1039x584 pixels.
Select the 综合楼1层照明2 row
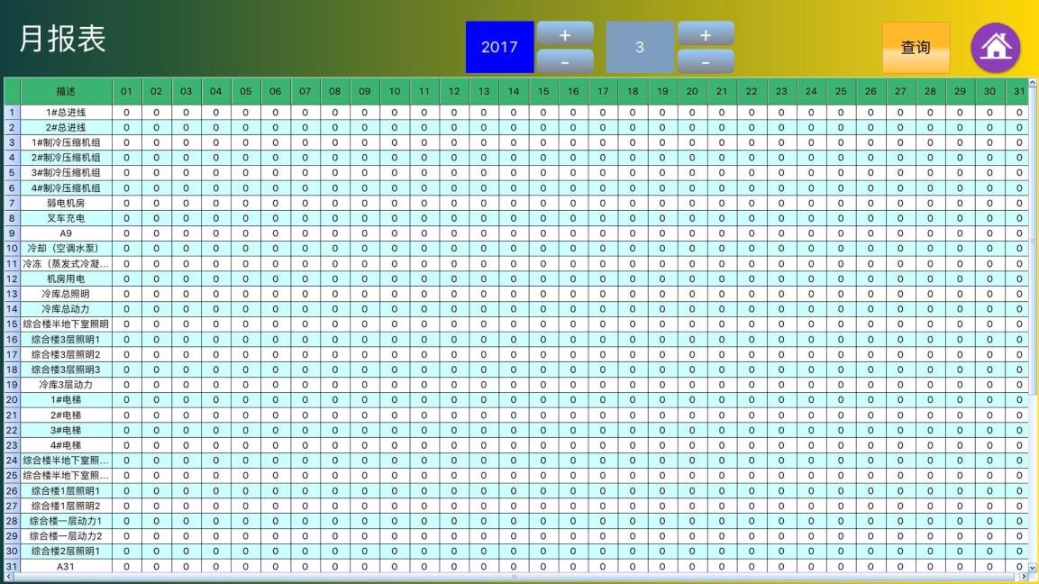(x=516, y=506)
